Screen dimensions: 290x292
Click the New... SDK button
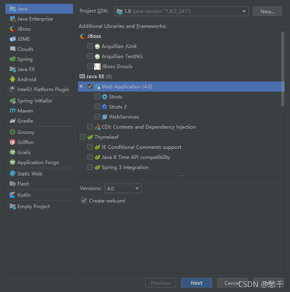pos(267,11)
